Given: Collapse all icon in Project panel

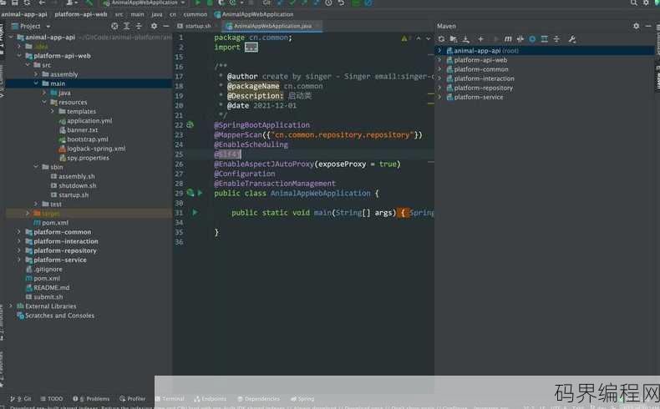Looking at the screenshot, I should (x=139, y=26).
